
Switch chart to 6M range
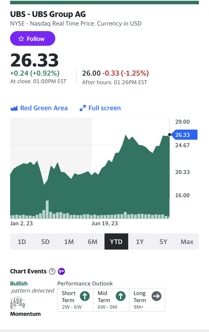pos(93,241)
